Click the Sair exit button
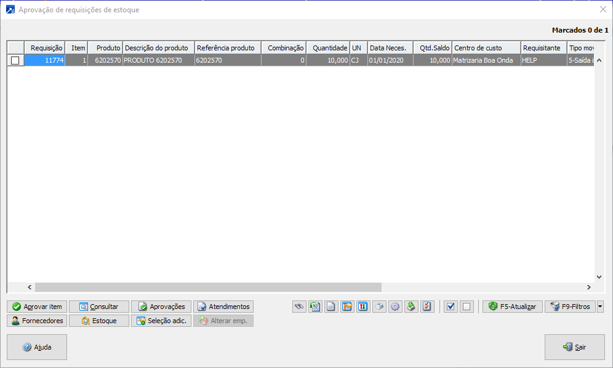 tap(575, 347)
